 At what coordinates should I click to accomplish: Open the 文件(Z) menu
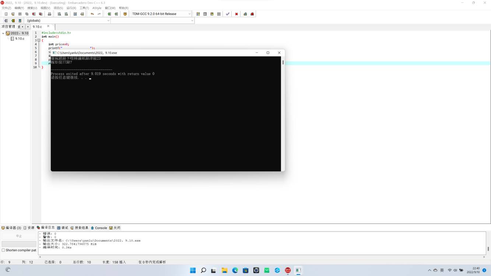[6, 8]
